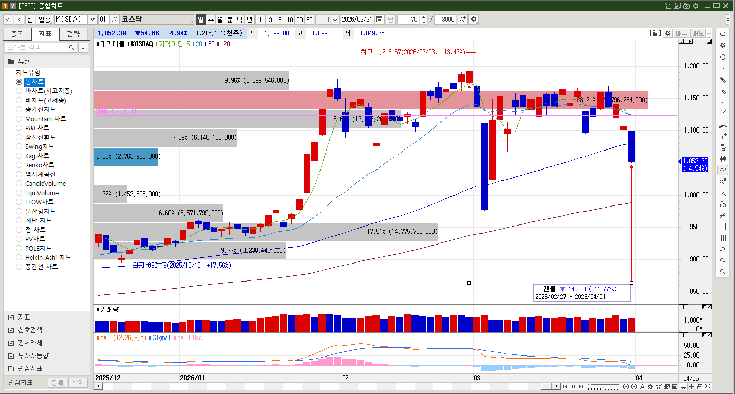This screenshot has width=735, height=394.
Task: Switch to the 종목 tab
Action: 17,34
